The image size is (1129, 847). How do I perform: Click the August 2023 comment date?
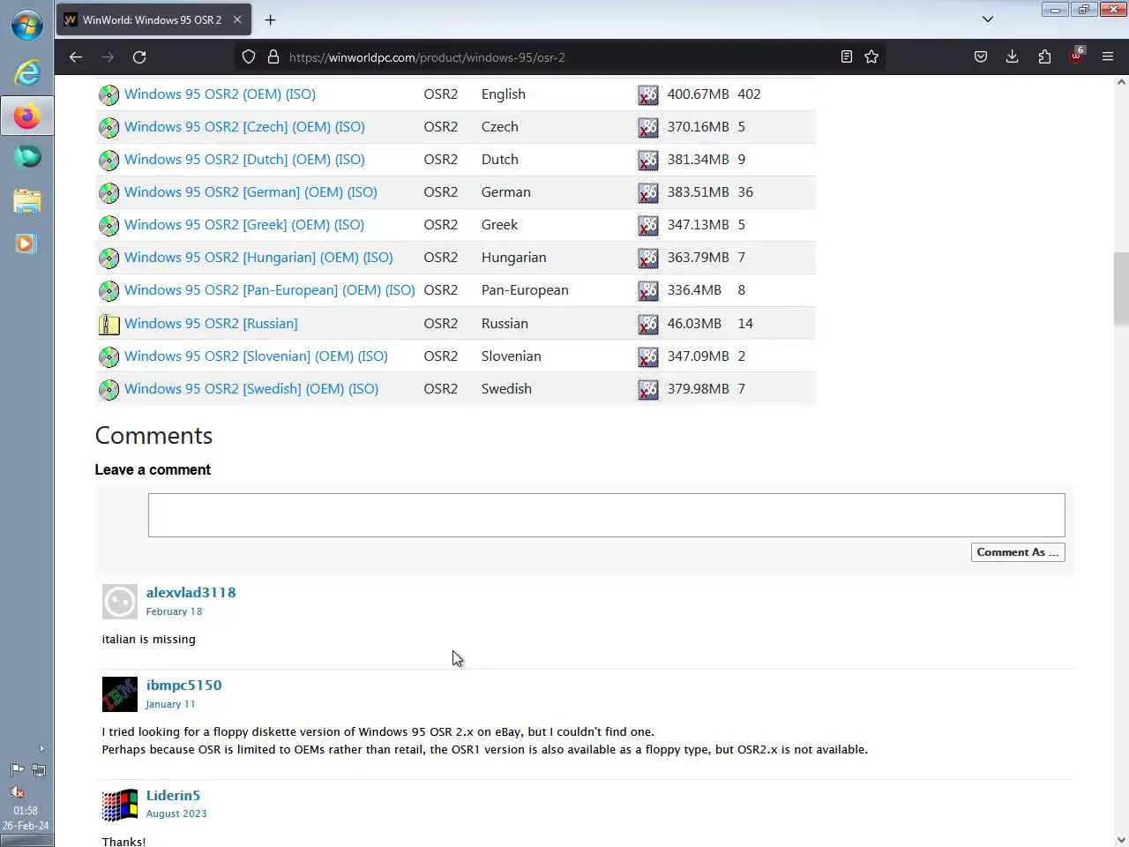(176, 813)
